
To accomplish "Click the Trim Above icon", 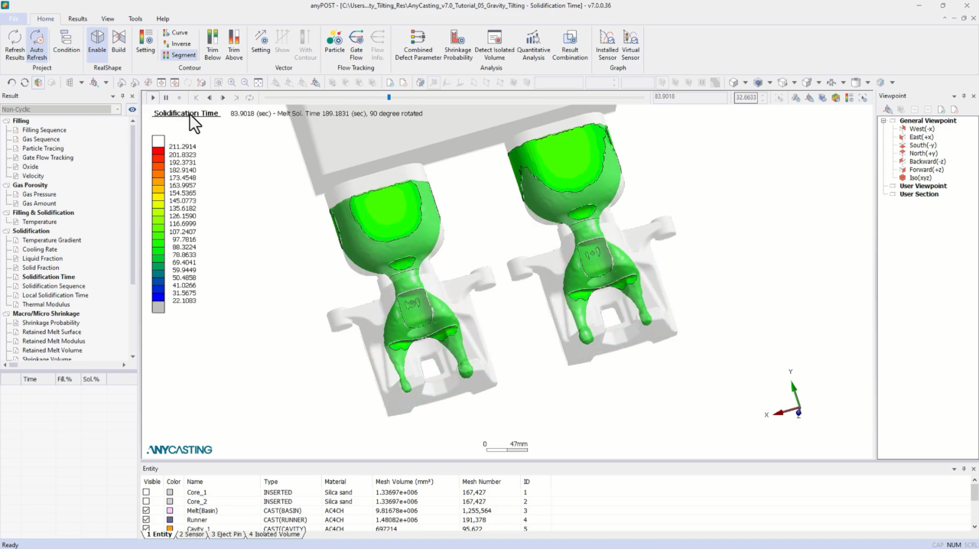I will tap(234, 45).
